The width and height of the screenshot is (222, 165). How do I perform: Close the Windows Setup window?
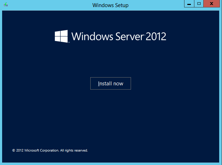[x=211, y=4]
